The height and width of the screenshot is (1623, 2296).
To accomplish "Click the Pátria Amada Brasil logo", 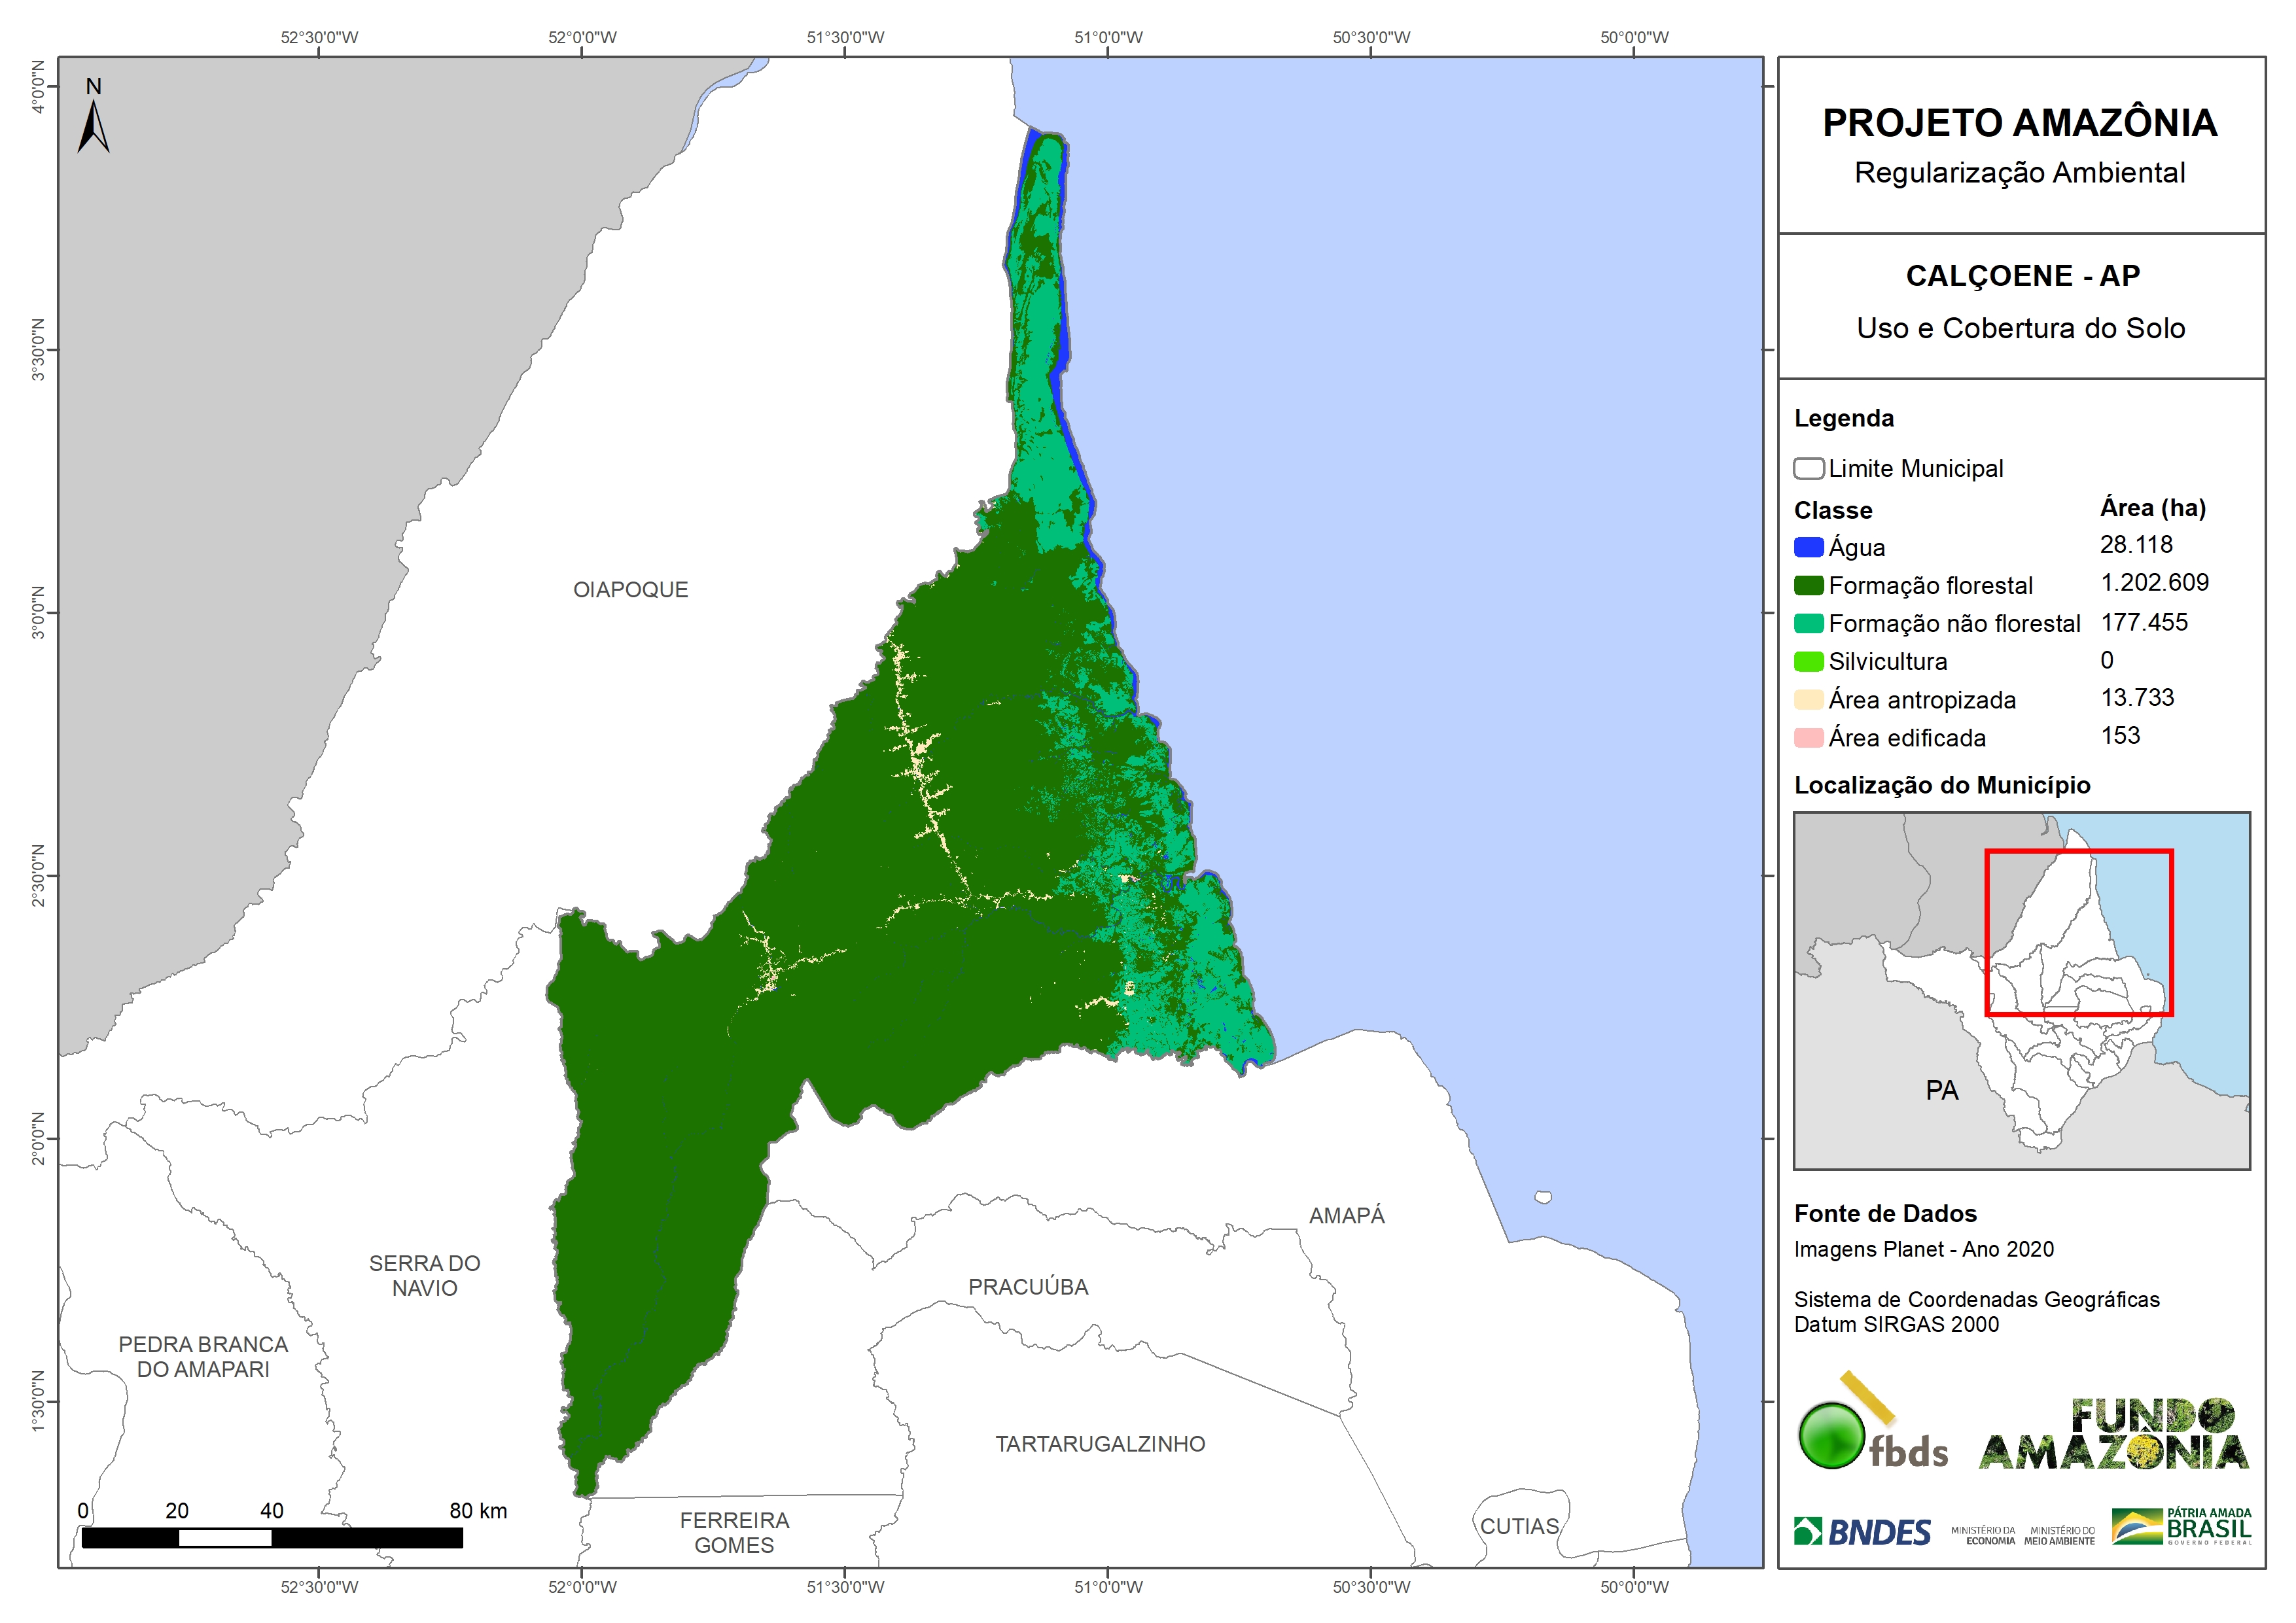I will click(2181, 1526).
